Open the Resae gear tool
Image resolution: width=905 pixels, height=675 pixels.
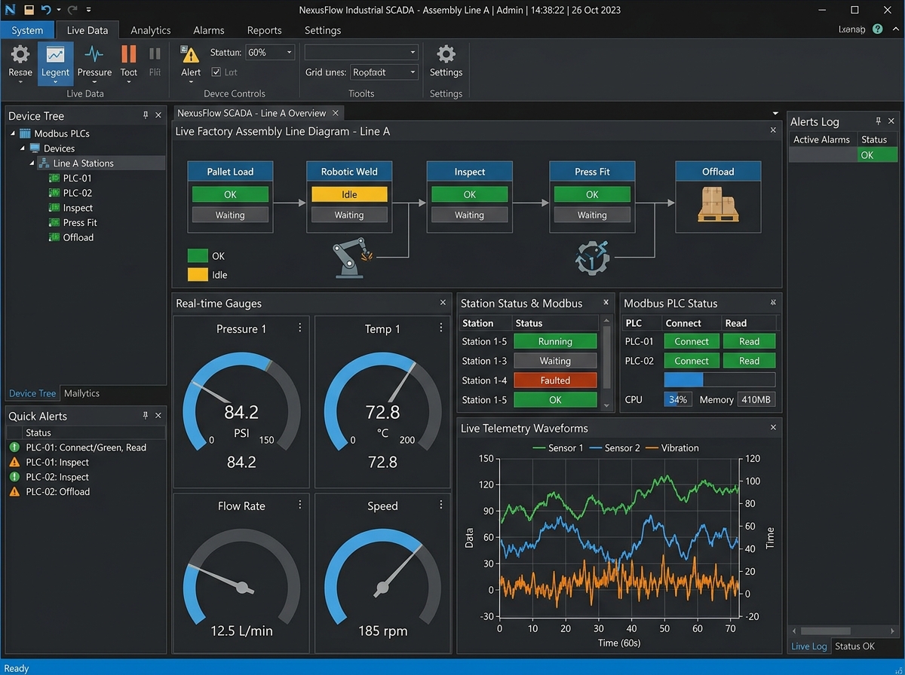(20, 54)
